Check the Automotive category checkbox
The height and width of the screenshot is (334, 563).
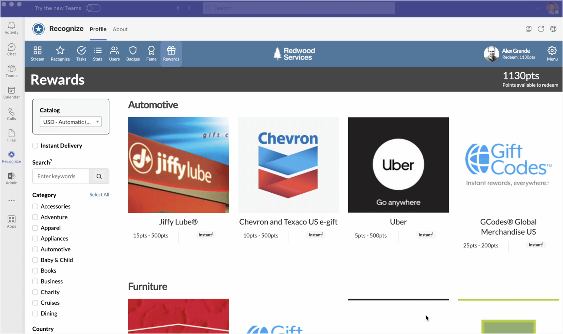tap(35, 250)
